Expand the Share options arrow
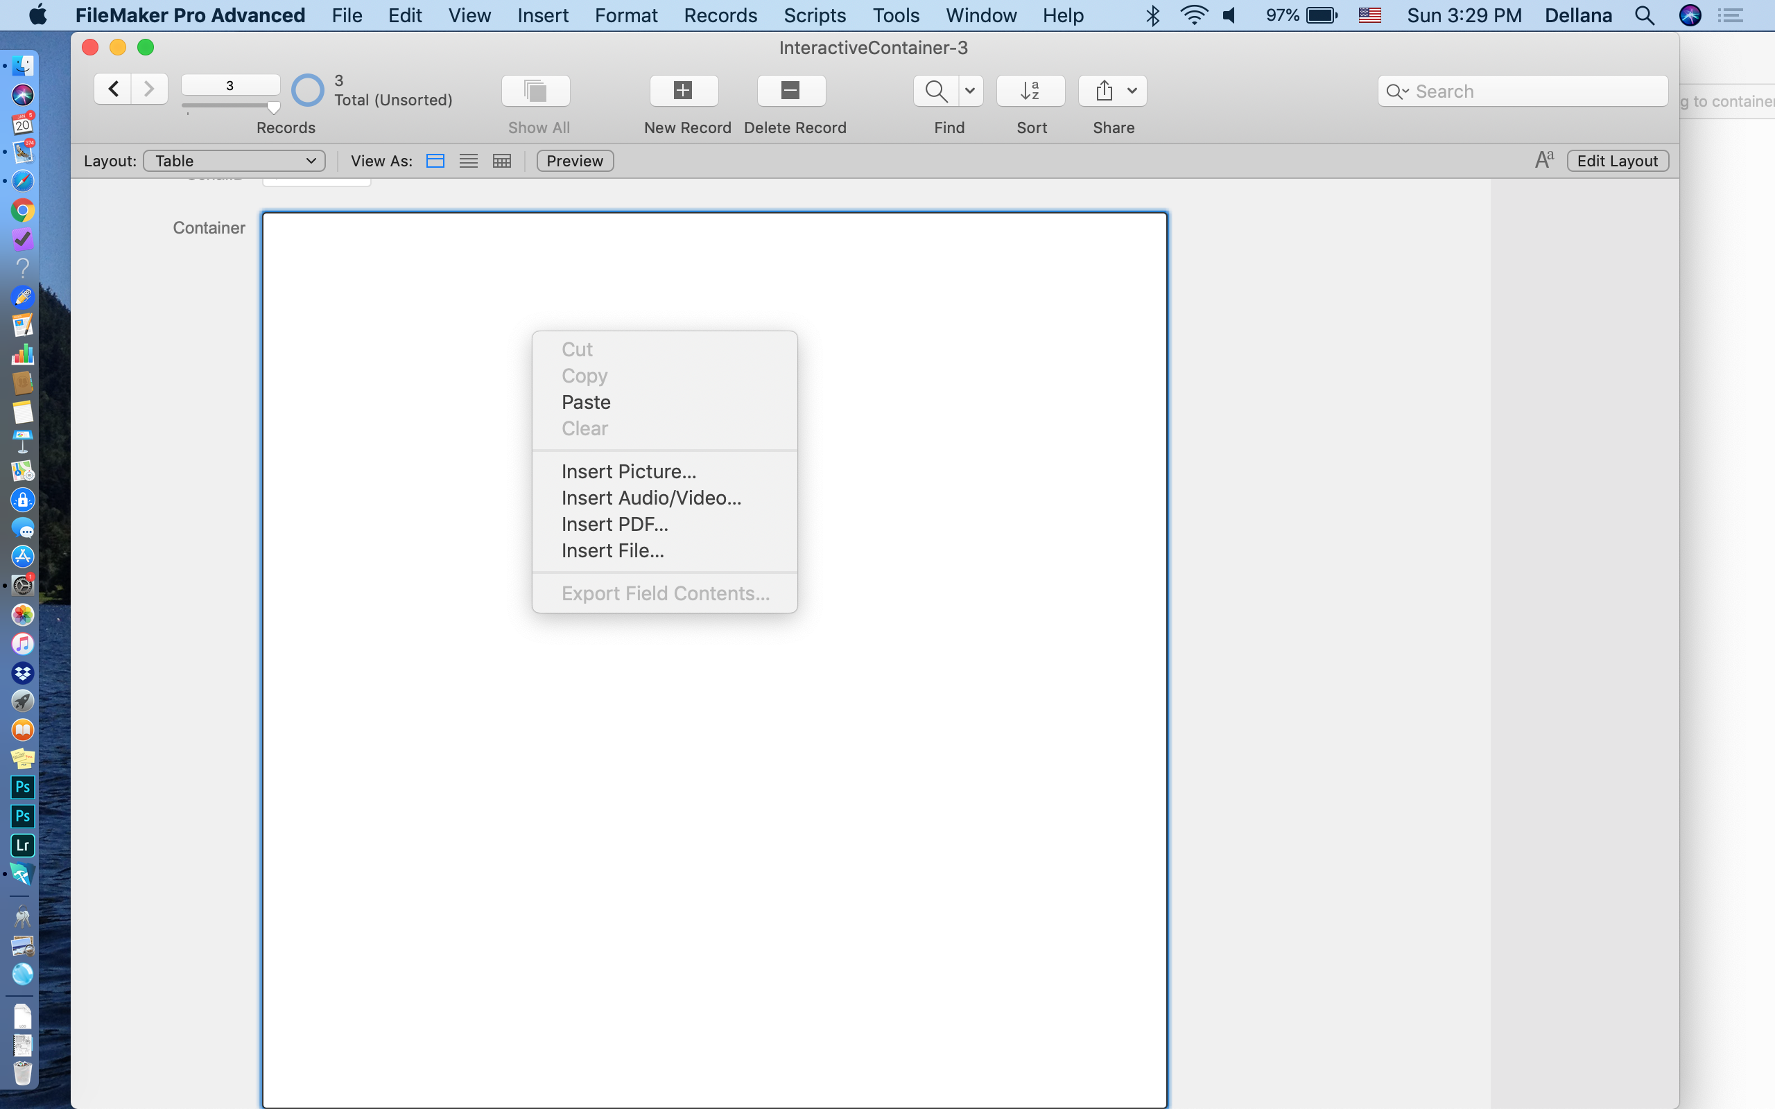Screen dimensions: 1775x1109 click(x=1132, y=90)
